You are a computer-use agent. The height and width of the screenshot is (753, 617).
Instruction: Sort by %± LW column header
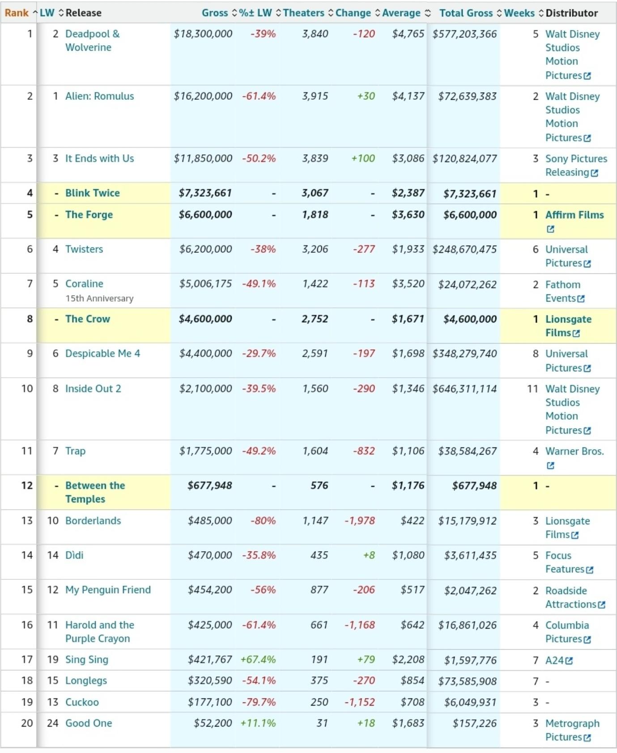pyautogui.click(x=260, y=13)
